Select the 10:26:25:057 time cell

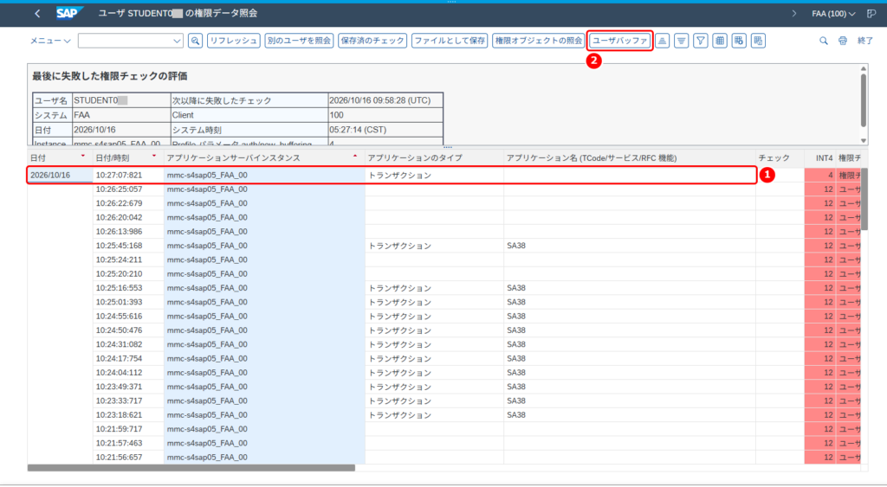click(128, 189)
